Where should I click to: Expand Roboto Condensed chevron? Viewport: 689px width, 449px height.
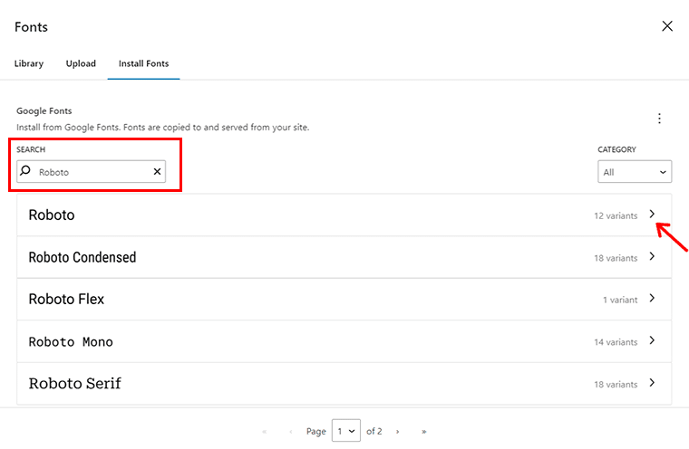click(x=652, y=256)
